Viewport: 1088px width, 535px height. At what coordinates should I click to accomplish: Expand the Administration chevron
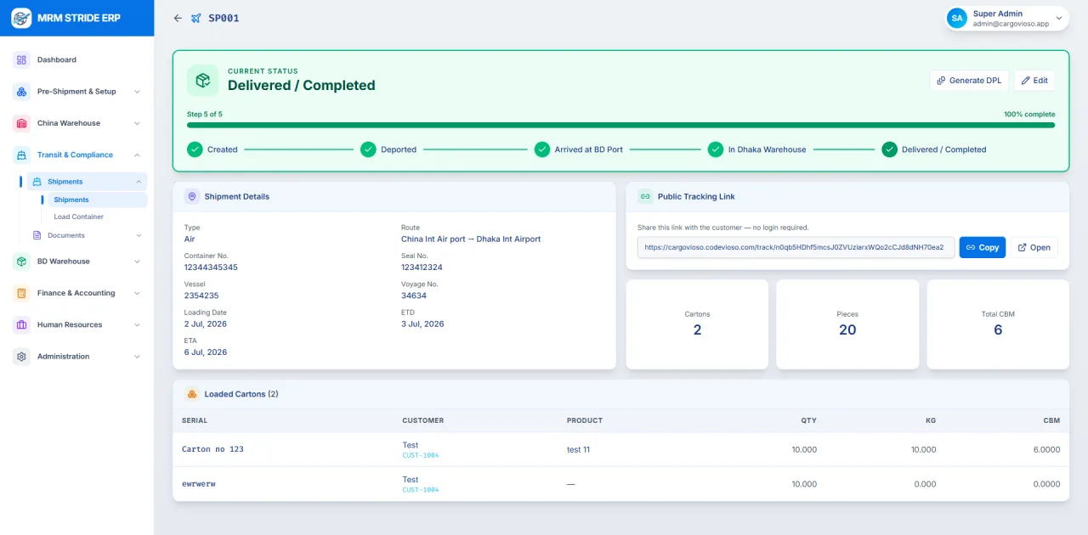coord(138,357)
